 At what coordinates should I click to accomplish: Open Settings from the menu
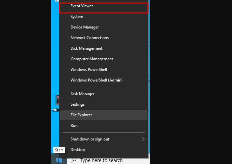tap(103, 104)
